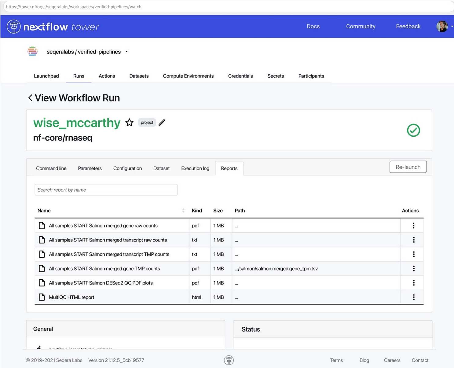Open actions menu for merged gene TMP counts

[414, 269]
